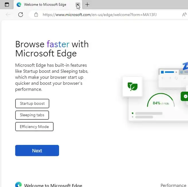The height and width of the screenshot is (187, 188).
Task: Click bottom 'Welcome to Microsoft Edge' heading
Action: 53,185
